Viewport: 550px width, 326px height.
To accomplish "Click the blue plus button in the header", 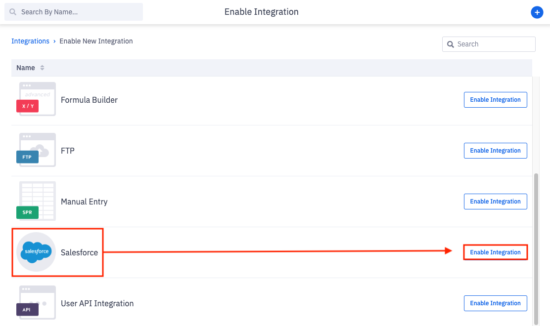I will pyautogui.click(x=537, y=12).
